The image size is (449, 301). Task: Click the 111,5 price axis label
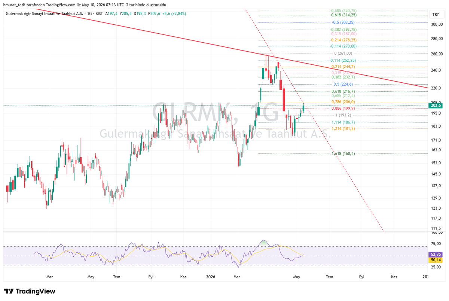[436, 228]
